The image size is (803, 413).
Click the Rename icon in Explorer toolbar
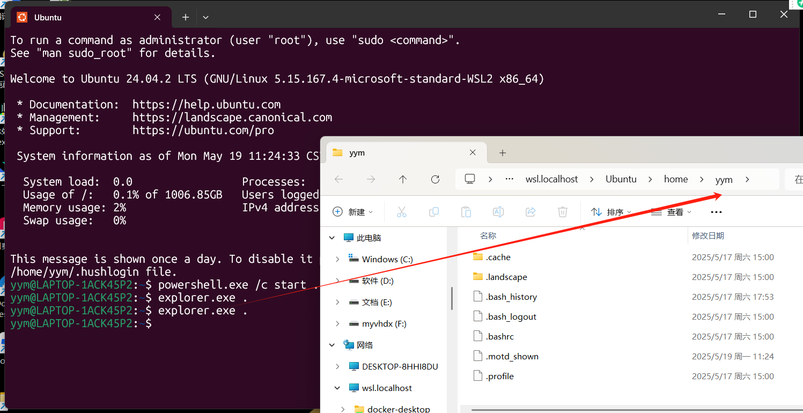coord(498,212)
